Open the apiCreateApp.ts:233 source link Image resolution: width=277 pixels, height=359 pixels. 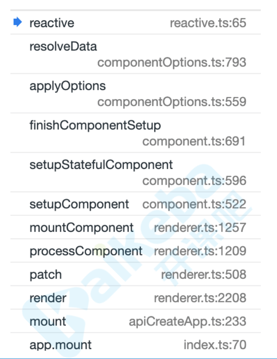[x=188, y=321]
